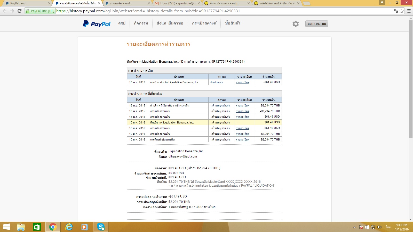Open Skype from taskbar
413x232 pixels.
[x=101, y=227]
